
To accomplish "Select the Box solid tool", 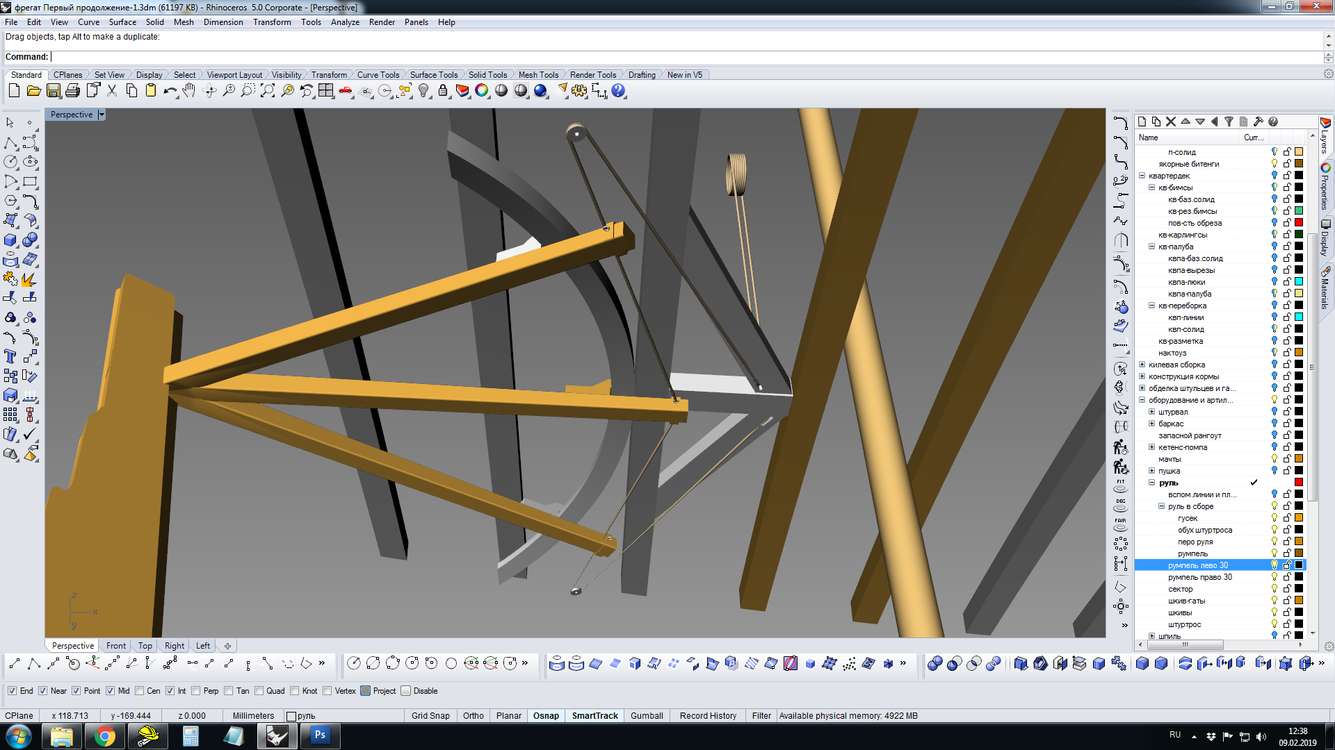I will [x=10, y=240].
